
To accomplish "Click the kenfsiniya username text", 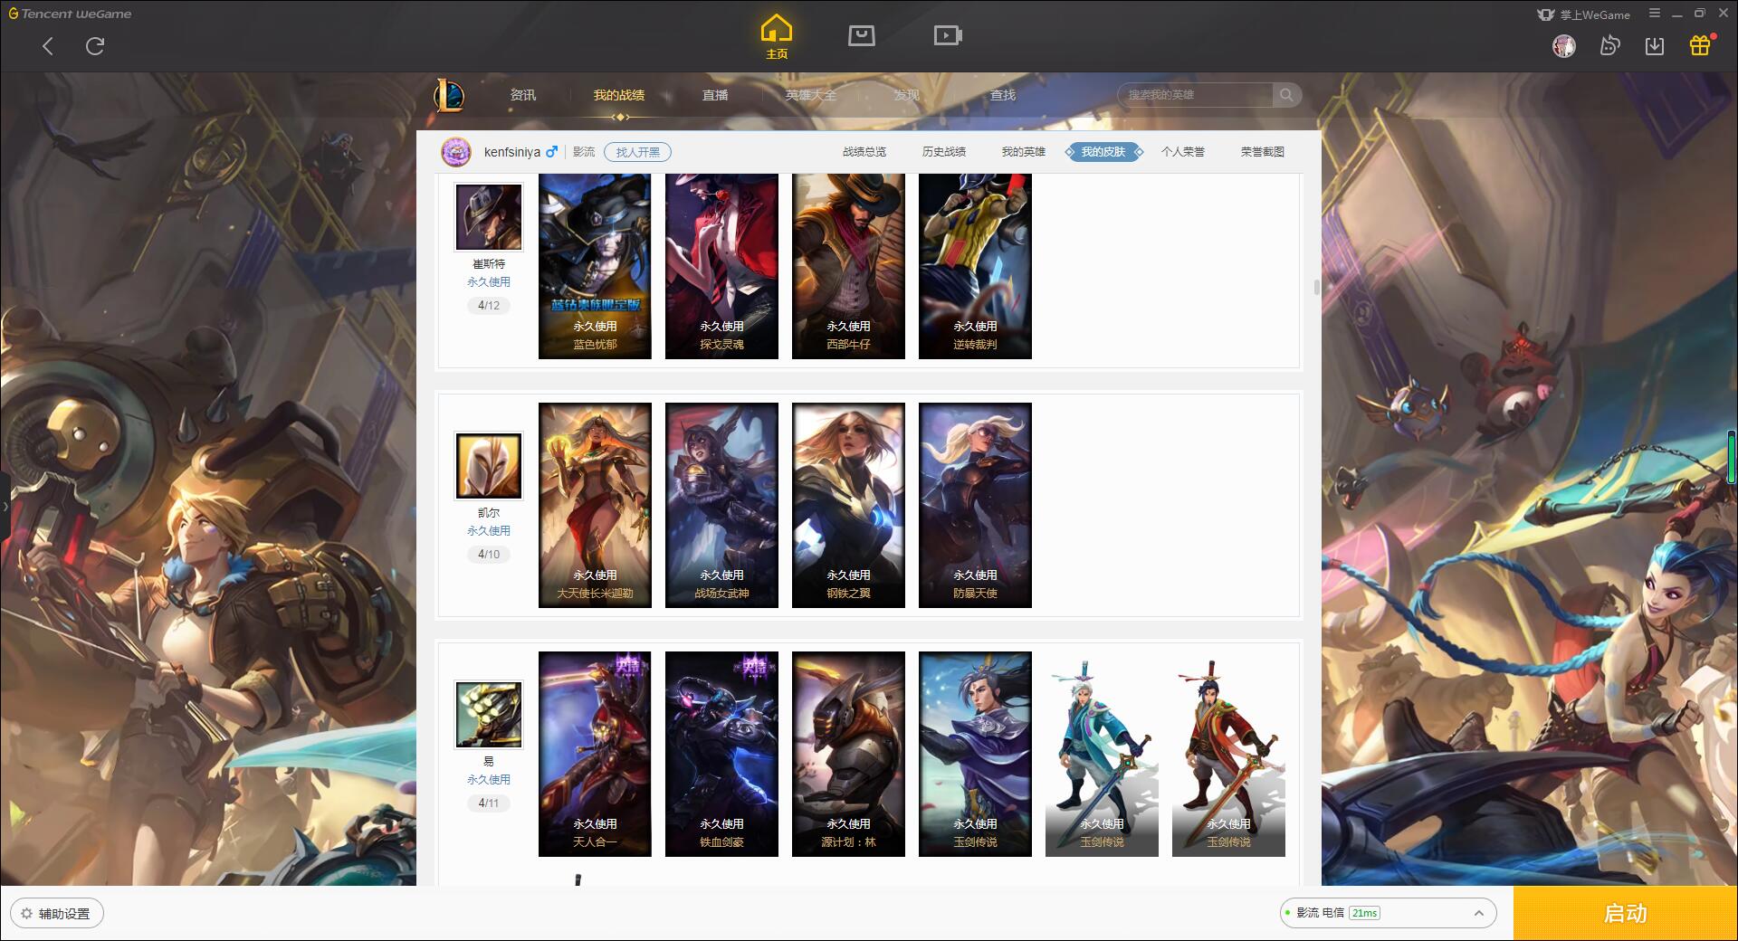I will [x=512, y=152].
